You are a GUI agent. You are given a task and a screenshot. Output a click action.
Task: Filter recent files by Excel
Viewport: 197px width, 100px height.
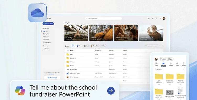[x=86, y=46]
